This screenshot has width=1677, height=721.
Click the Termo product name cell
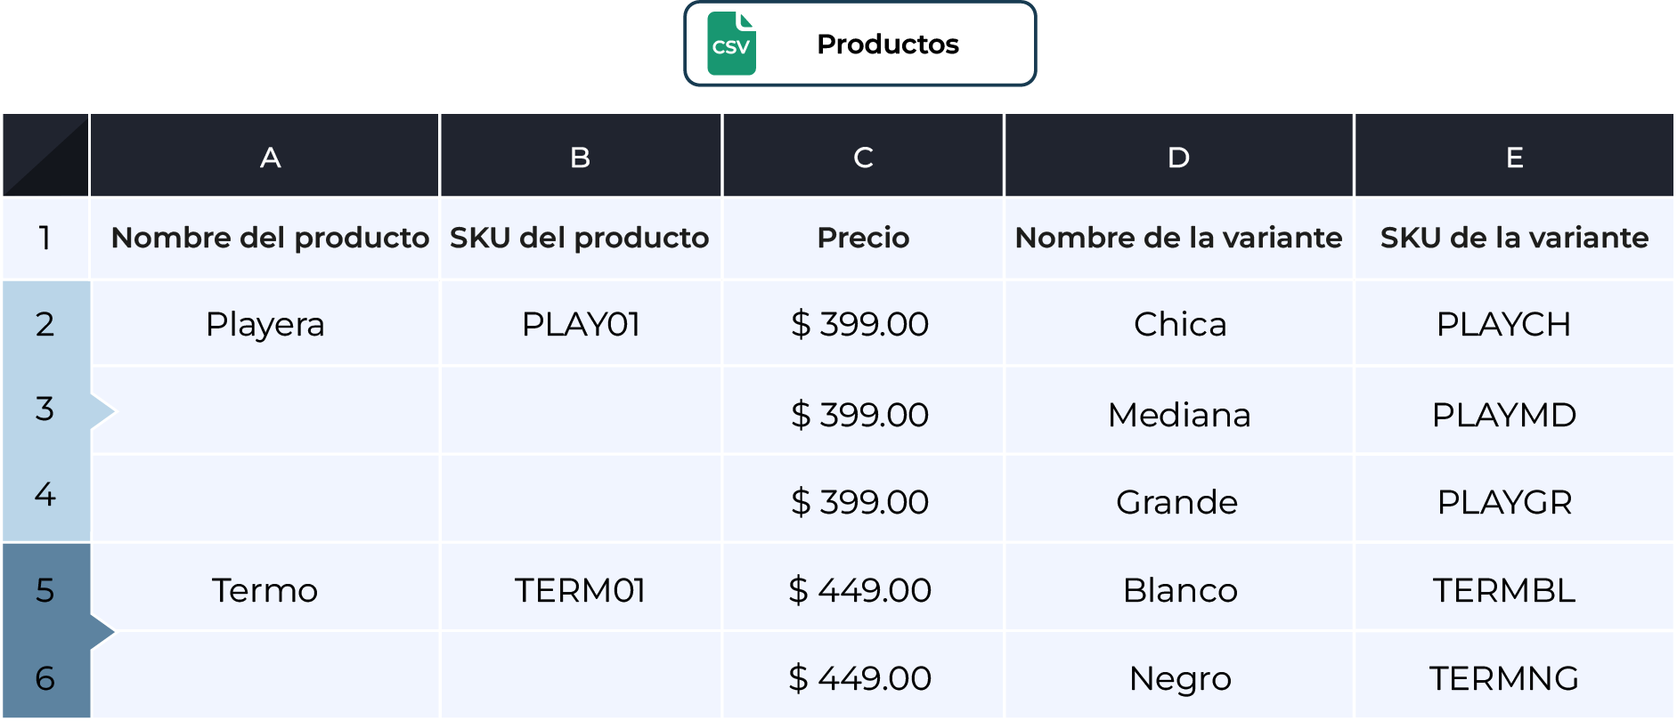click(x=265, y=590)
